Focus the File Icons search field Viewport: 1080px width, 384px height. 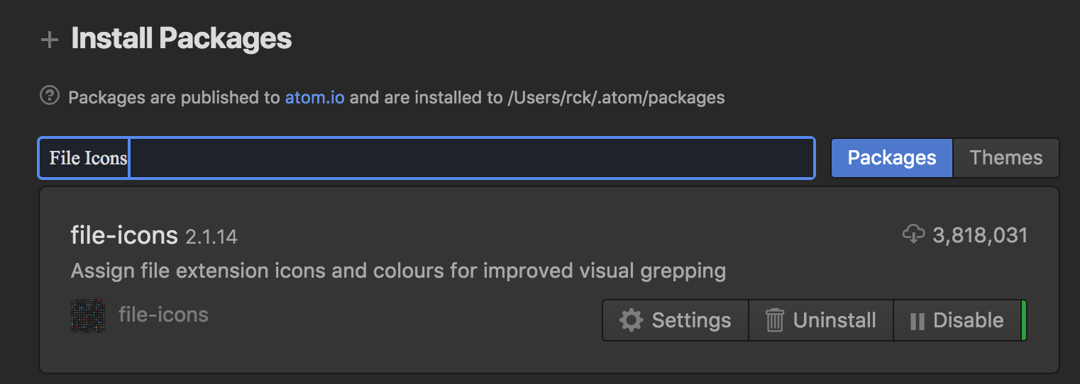point(426,157)
